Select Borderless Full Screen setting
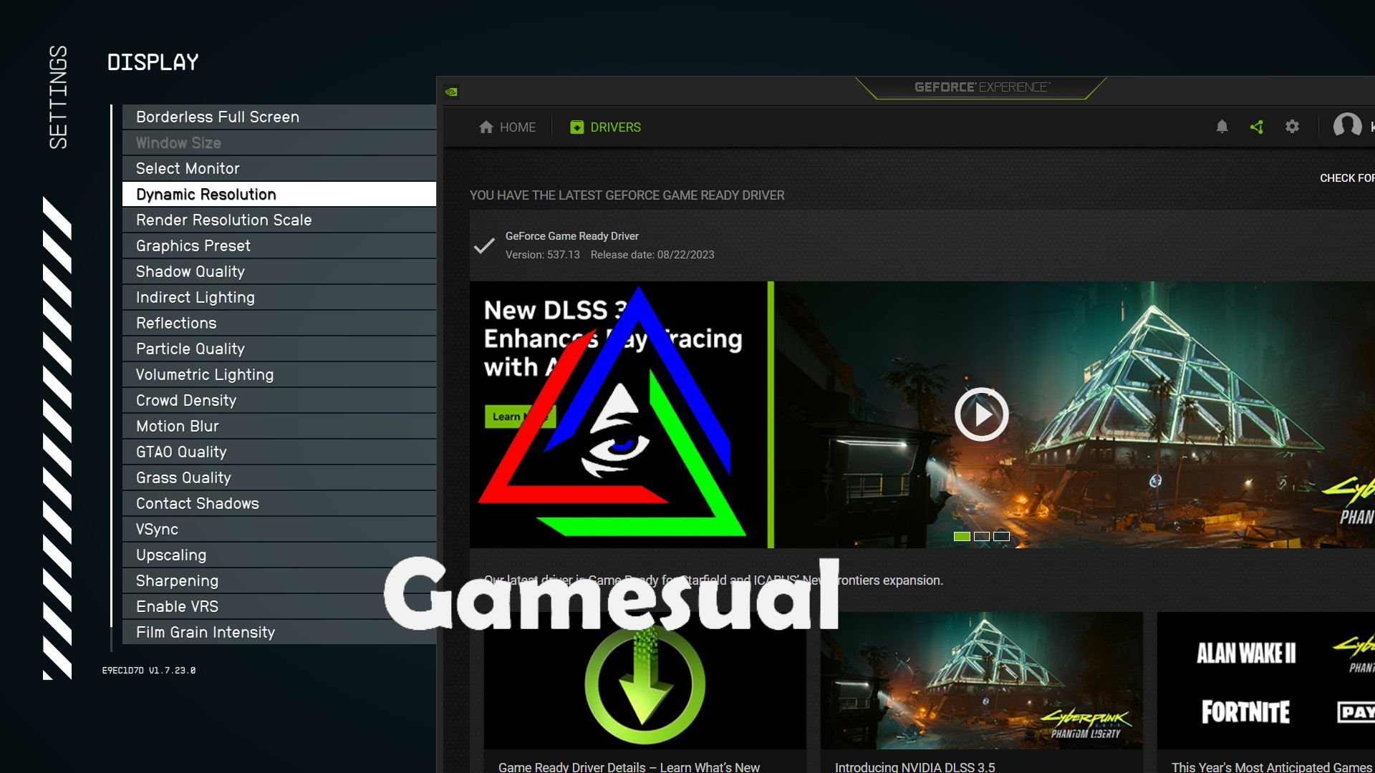This screenshot has height=773, width=1375. [279, 117]
